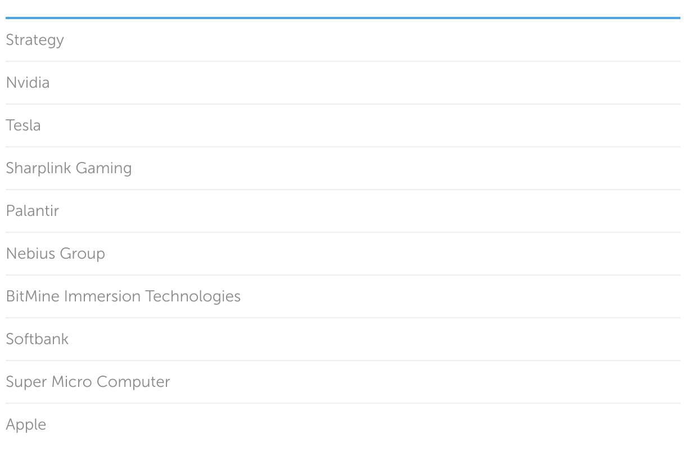Select Tesla from the list

[23, 125]
